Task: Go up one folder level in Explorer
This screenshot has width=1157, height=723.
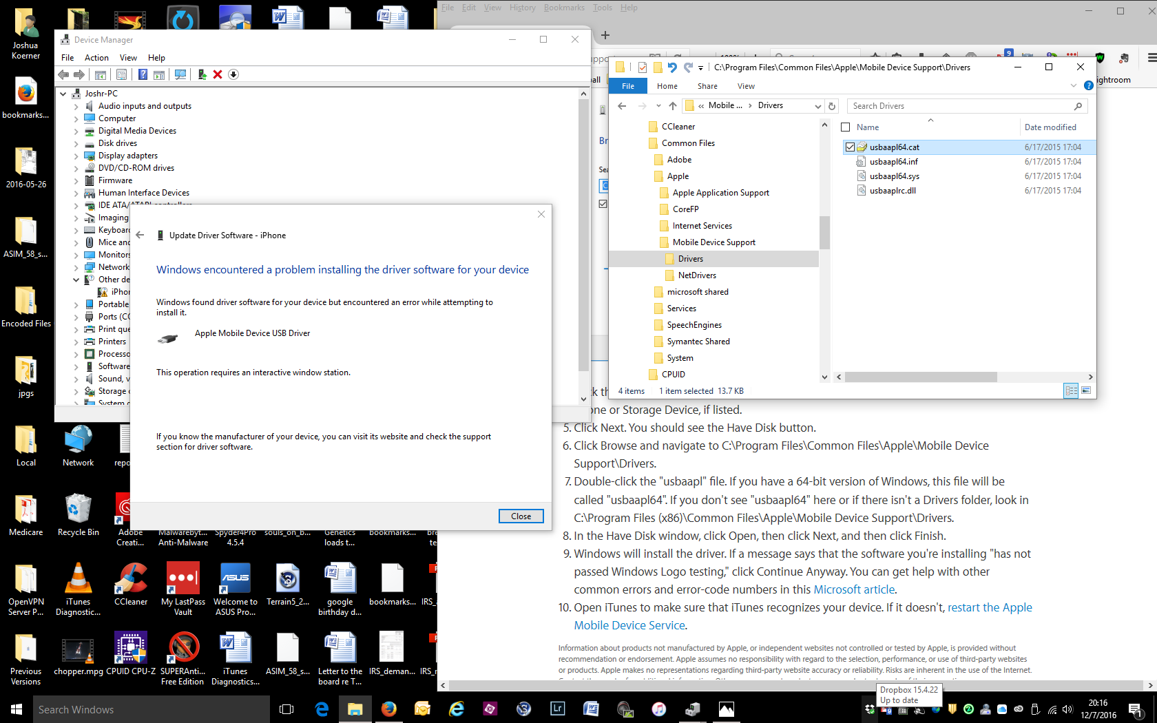Action: pos(673,106)
